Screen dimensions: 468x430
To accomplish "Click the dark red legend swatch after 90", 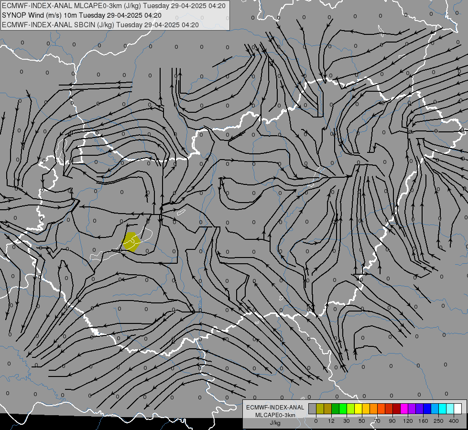I will click(396, 408).
